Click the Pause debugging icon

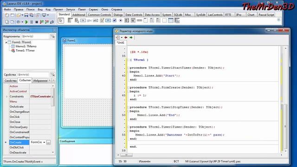tap(32, 22)
